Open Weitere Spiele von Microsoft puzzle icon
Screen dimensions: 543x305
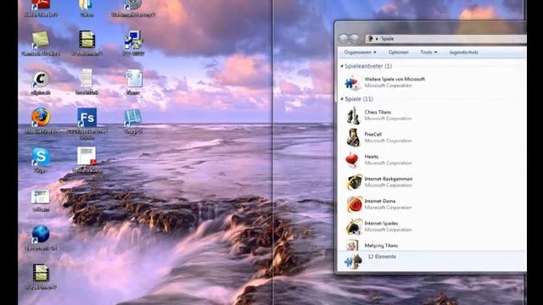coord(353,83)
